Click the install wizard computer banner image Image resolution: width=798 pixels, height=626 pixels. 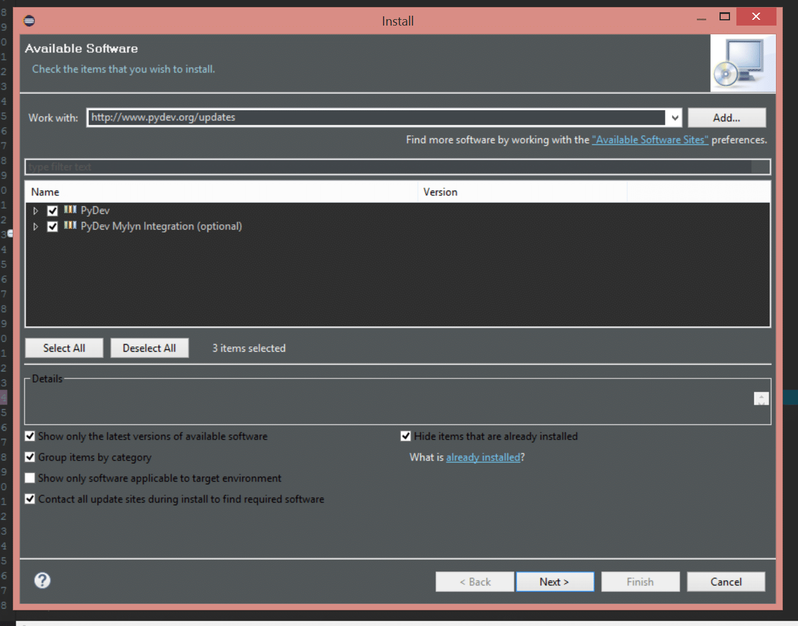click(x=743, y=63)
